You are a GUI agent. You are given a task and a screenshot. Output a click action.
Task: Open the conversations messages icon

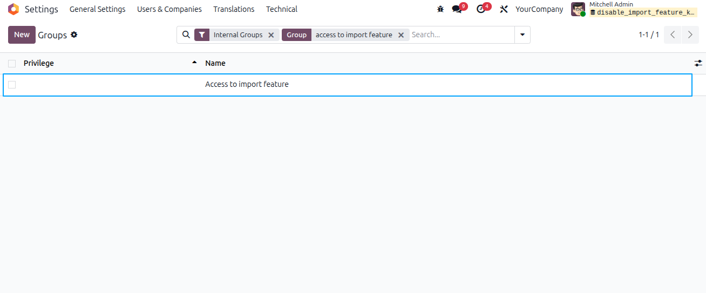457,9
